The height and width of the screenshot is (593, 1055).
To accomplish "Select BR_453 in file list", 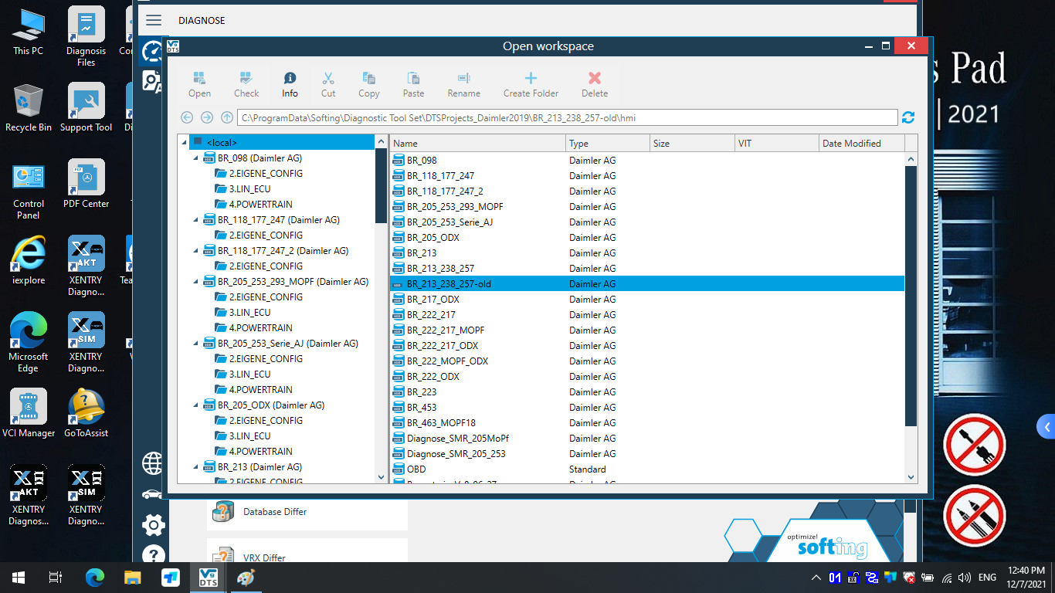I will [647, 408].
